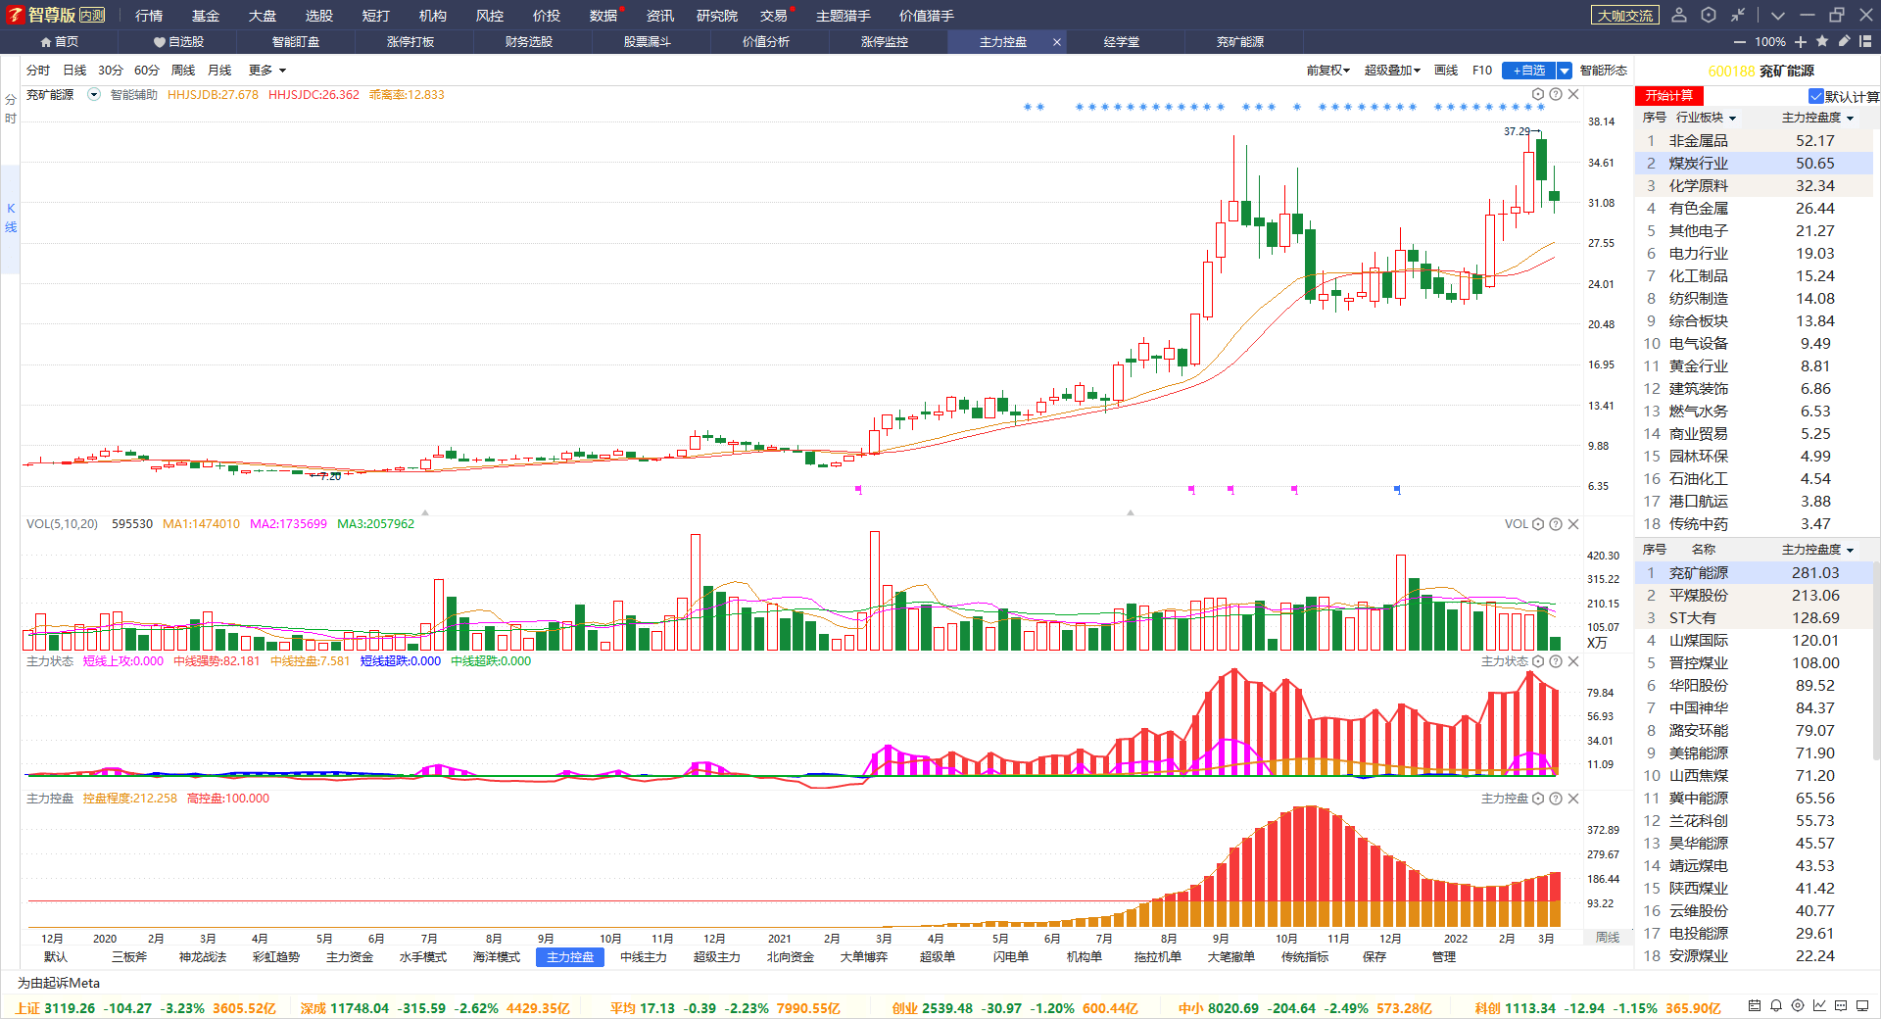Click the F10 button
The height and width of the screenshot is (1019, 1881).
[x=1482, y=71]
